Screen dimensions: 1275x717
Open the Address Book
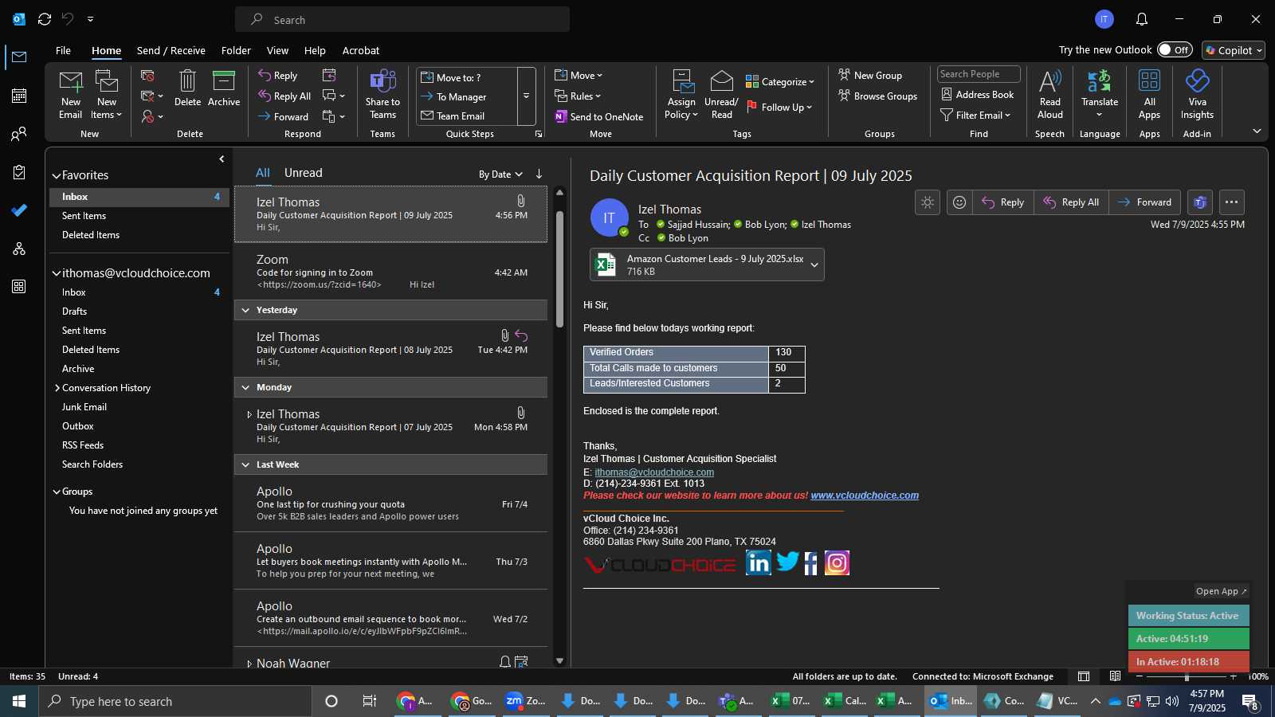click(x=977, y=95)
